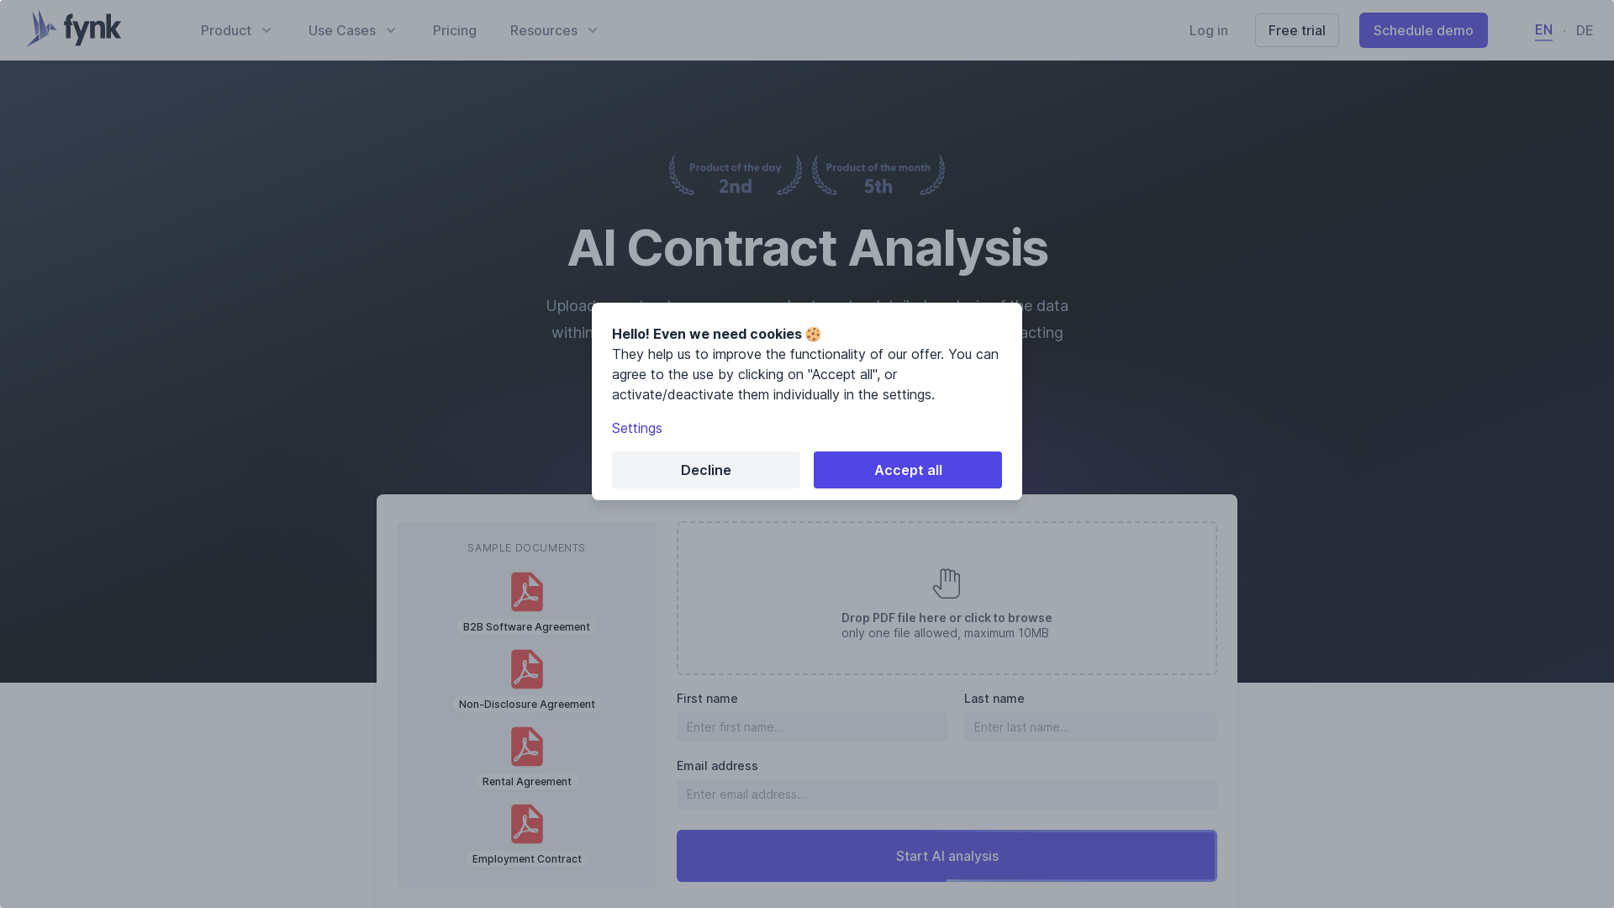Expand the Product navigation dropdown
This screenshot has width=1614, height=908.
[236, 30]
